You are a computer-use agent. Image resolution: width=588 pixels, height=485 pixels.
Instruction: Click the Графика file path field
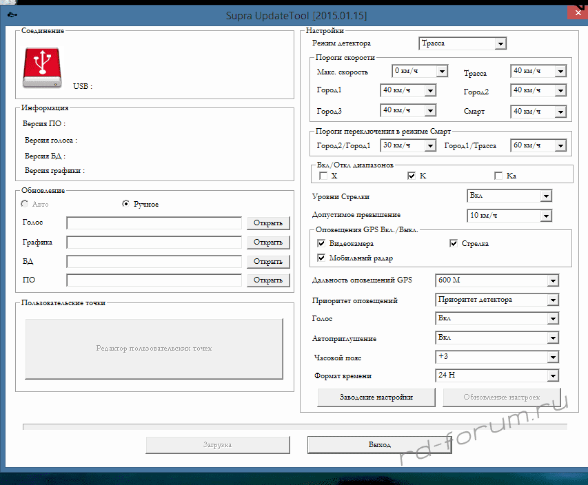(154, 242)
